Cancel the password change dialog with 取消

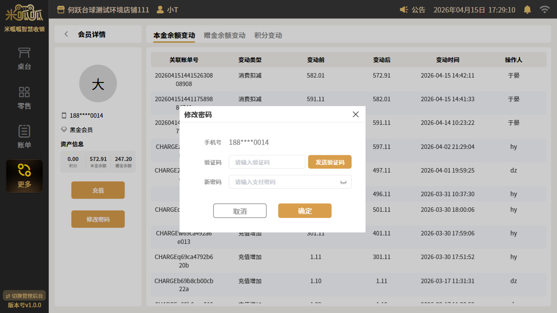click(240, 211)
